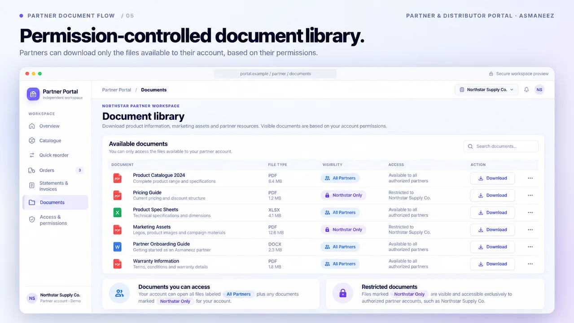The height and width of the screenshot is (323, 574).
Task: Open more options for the Pricing Guide
Action: [x=530, y=195]
